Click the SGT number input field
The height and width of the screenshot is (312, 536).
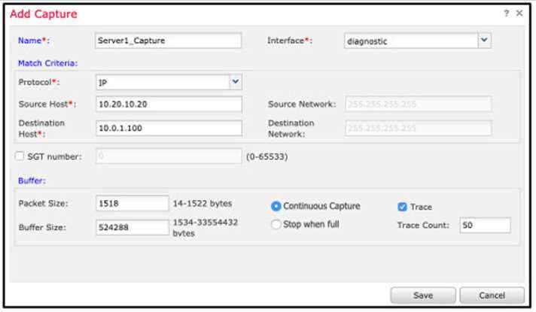[169, 156]
